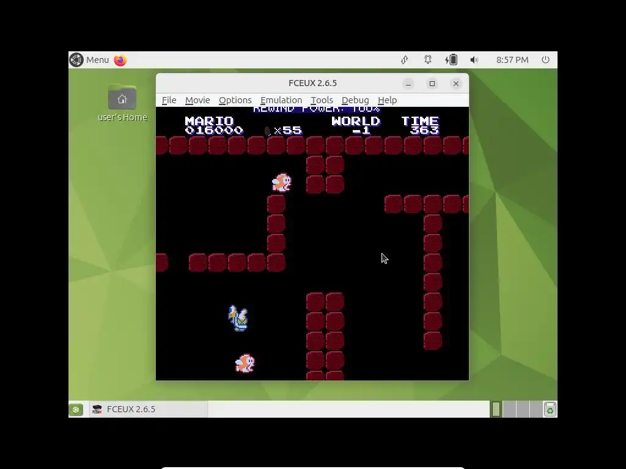Click the coin counter x55
The height and width of the screenshot is (469, 626).
[x=284, y=131]
